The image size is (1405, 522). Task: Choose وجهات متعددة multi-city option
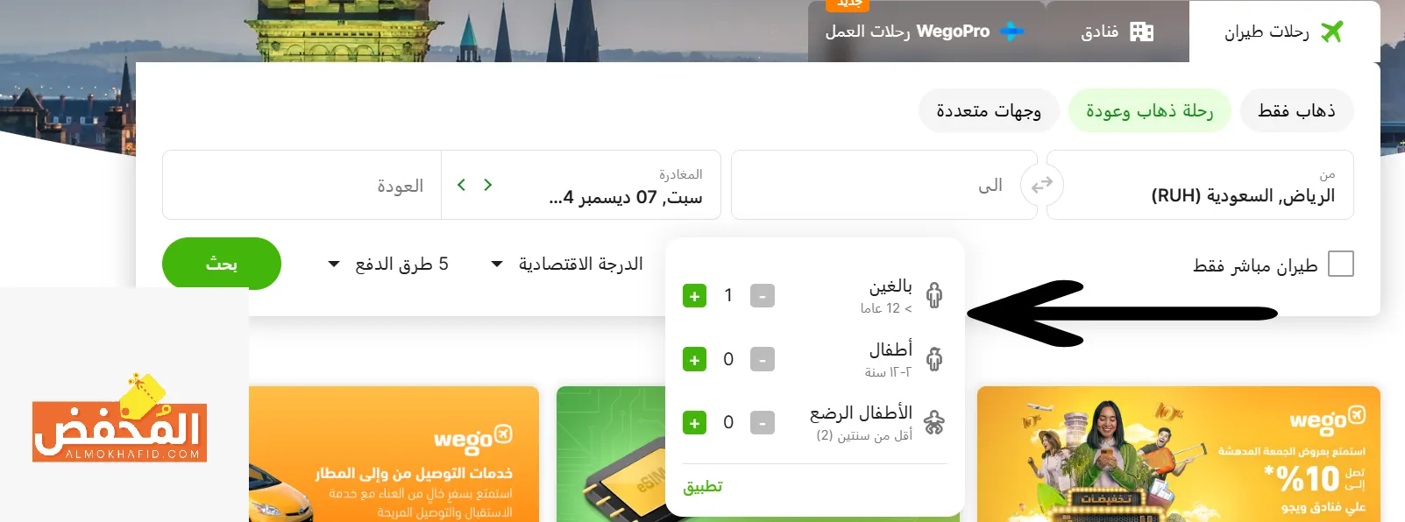[989, 110]
